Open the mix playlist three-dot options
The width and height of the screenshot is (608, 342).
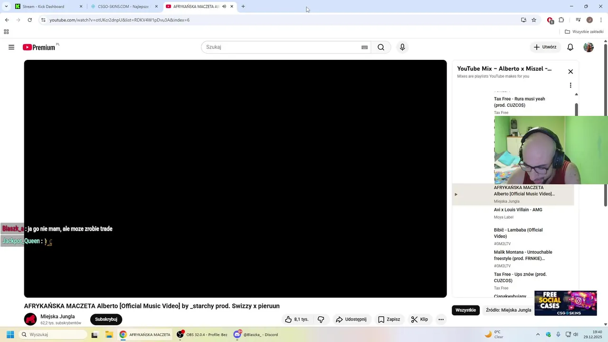click(x=570, y=85)
